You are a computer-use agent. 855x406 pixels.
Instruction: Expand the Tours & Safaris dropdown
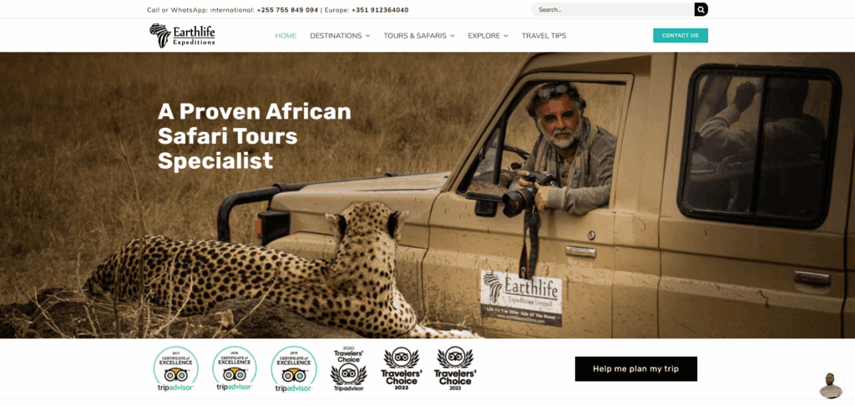click(x=419, y=35)
